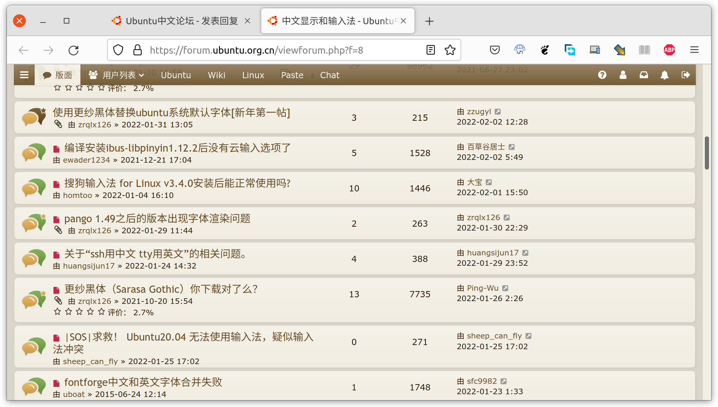Reload the current page
This screenshot has height=407, width=718.
[x=73, y=51]
